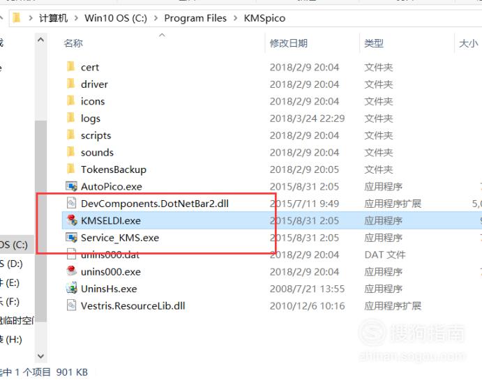
Task: Click the UninsHs.exe application icon
Action: 71,288
